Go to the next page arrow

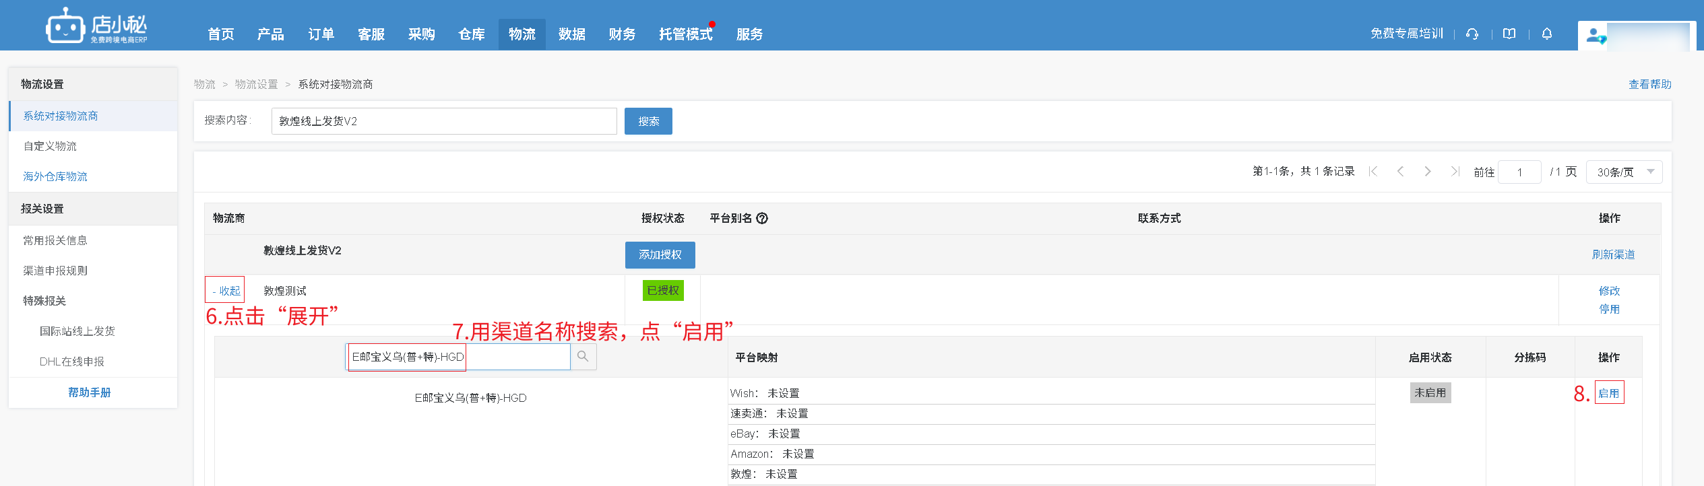1428,172
